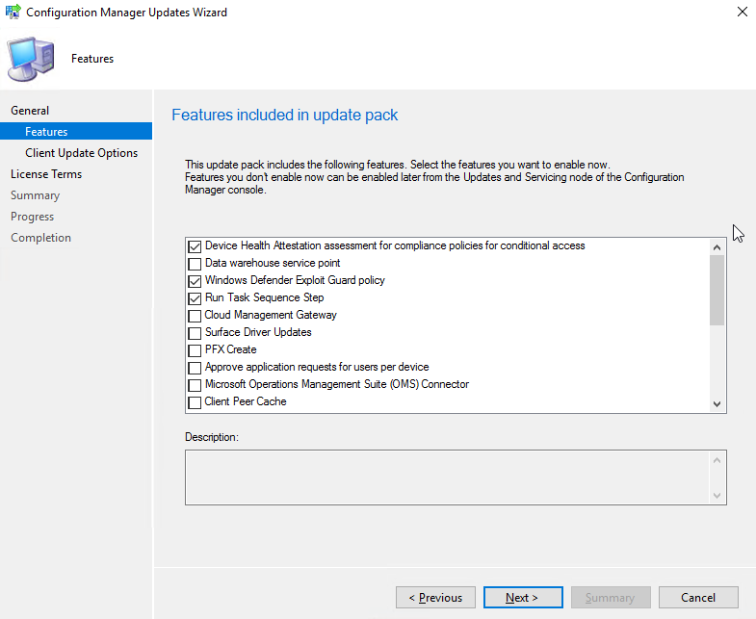Click the computer monitor Features header icon
The image size is (756, 619).
[x=31, y=59]
